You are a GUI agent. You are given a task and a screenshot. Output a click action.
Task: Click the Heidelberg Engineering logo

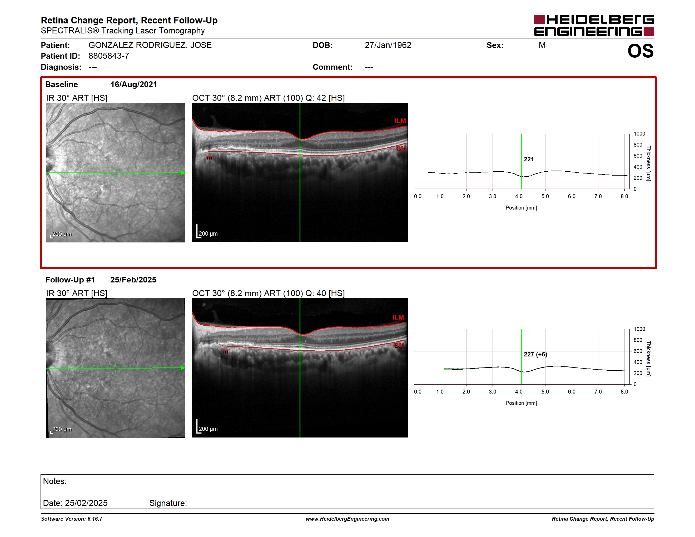[x=594, y=26]
